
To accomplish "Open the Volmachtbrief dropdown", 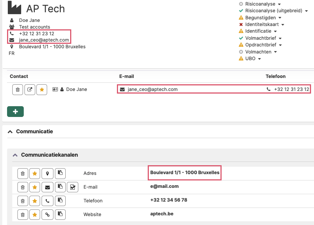I will coord(280,38).
